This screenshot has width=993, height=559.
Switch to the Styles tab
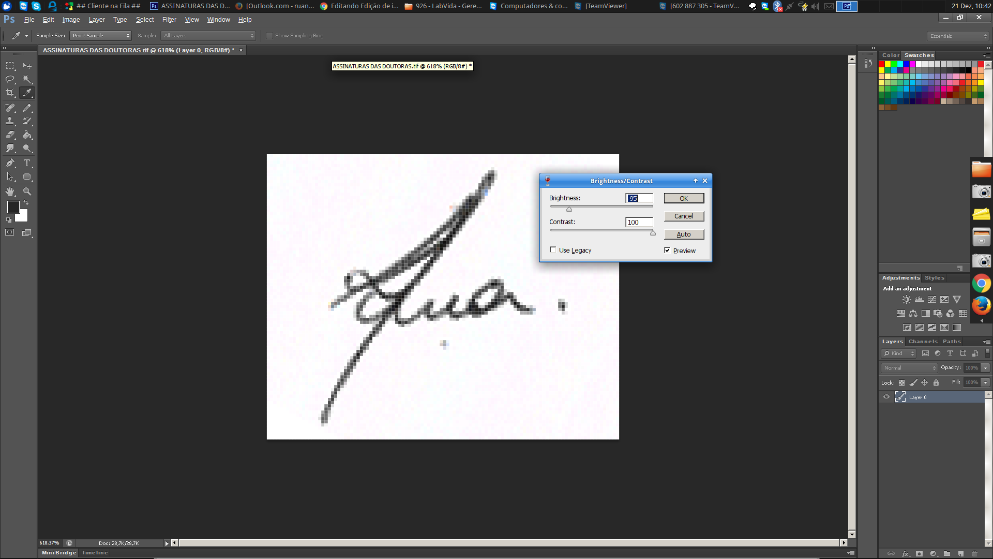point(935,278)
